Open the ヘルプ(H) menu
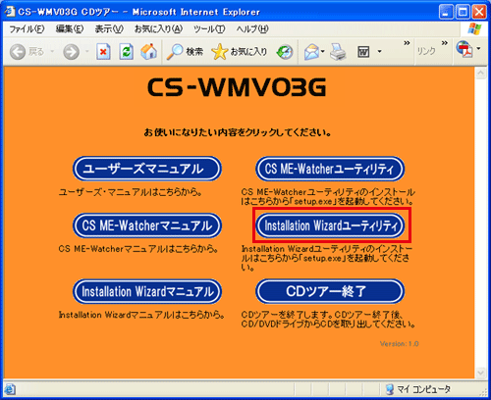 coord(252,29)
